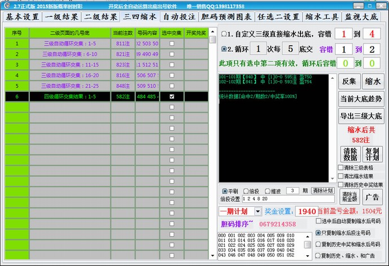Viewport: 389px width, 266px height.
Task: Click the 奖金设置 input field showing 1940
Action: pyautogui.click(x=306, y=211)
